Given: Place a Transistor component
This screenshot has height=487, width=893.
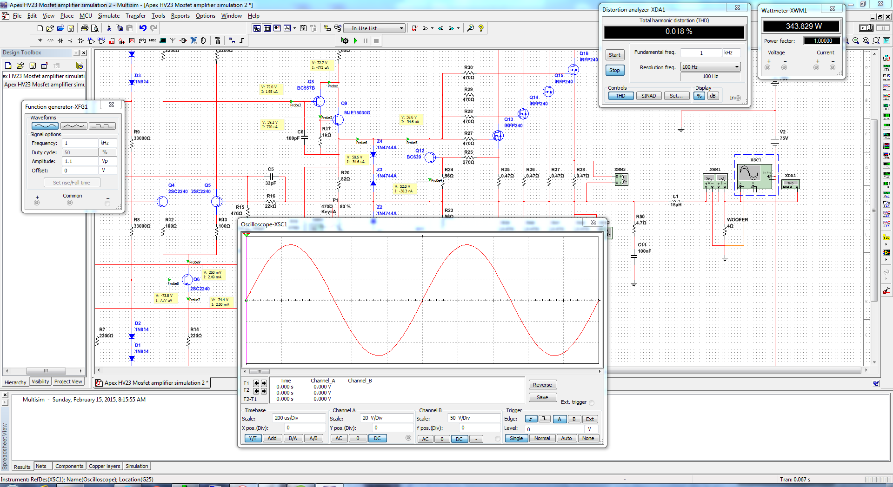Looking at the screenshot, I should [70, 40].
